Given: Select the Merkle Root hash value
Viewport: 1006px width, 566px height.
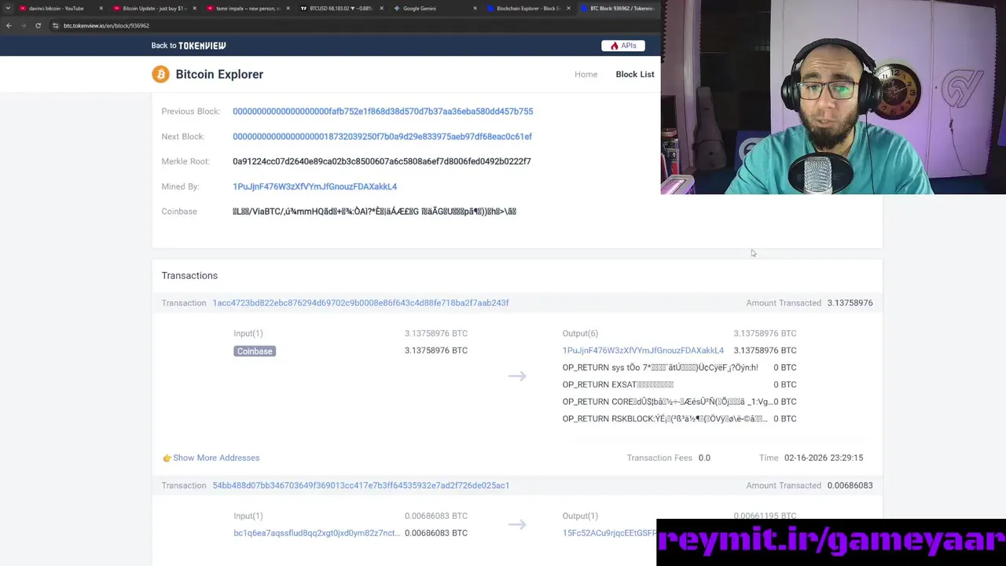Looking at the screenshot, I should 381,161.
